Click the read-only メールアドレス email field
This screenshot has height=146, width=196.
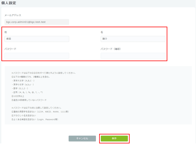click(x=37, y=22)
